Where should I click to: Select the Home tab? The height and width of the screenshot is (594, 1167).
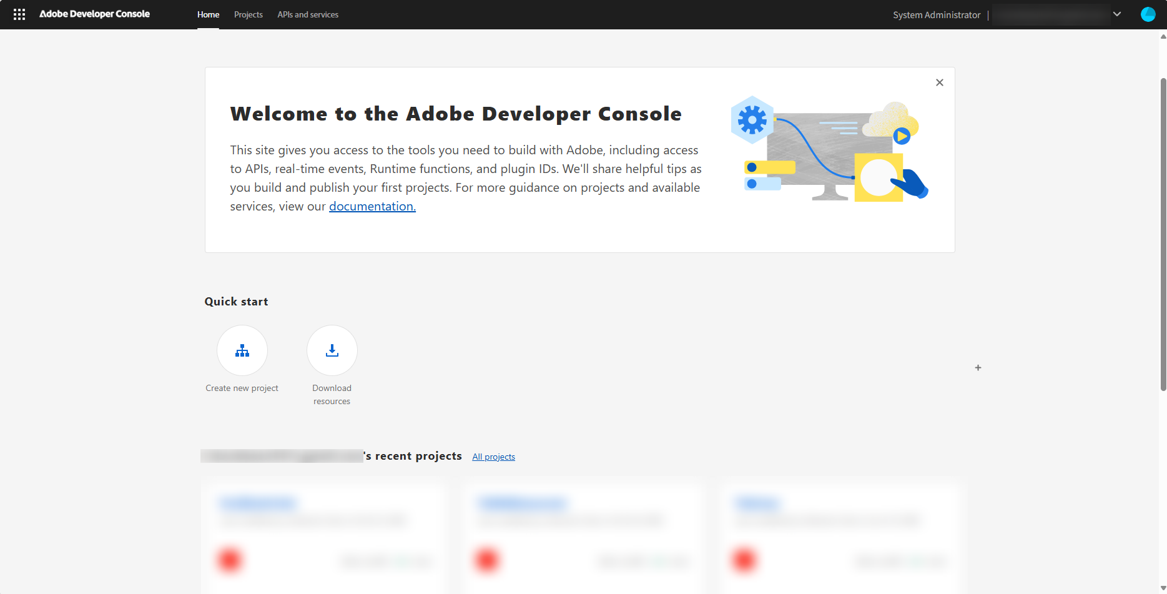(x=208, y=14)
